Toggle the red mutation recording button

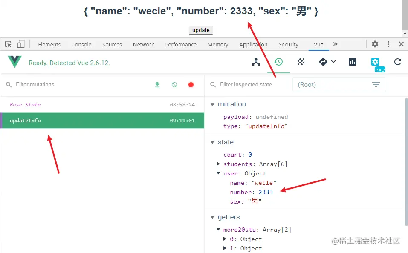pos(191,85)
